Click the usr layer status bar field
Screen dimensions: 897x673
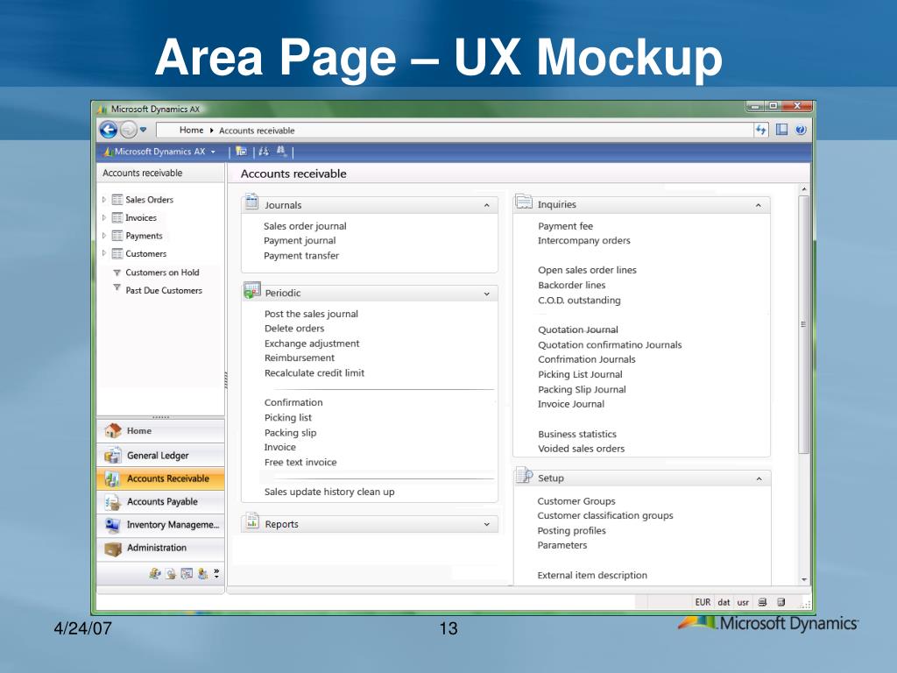pos(743,602)
